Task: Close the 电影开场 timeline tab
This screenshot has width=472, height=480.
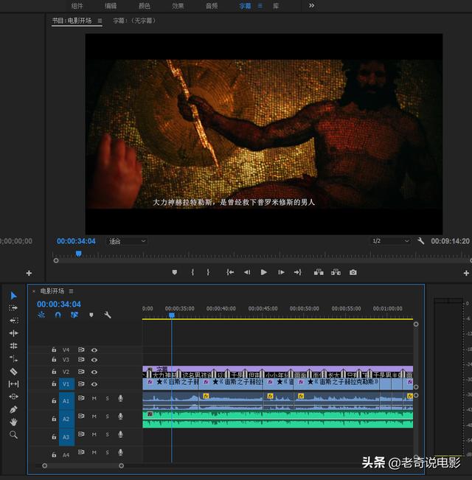Action: (x=34, y=291)
